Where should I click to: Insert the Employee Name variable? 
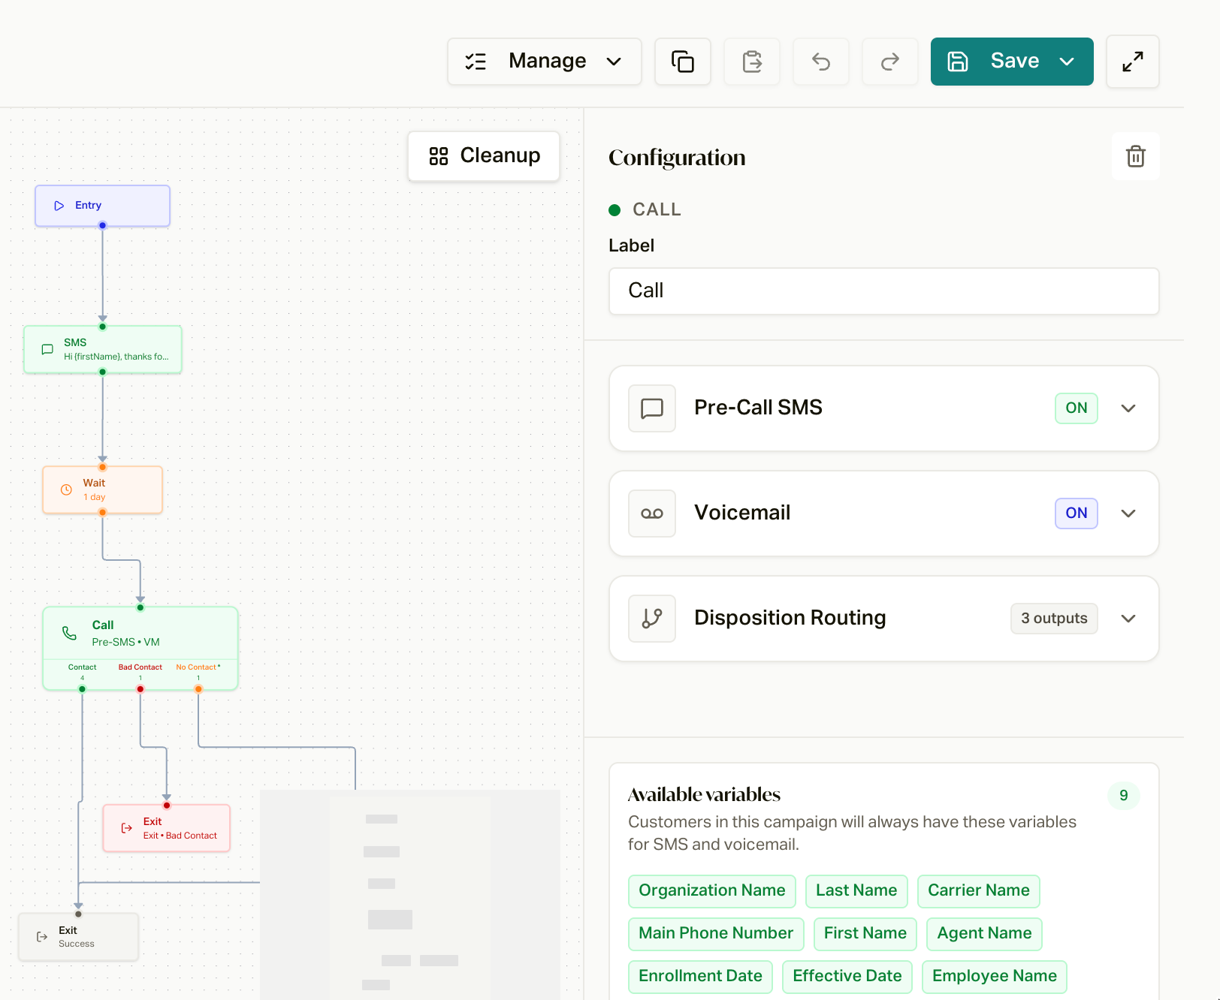[x=995, y=977]
